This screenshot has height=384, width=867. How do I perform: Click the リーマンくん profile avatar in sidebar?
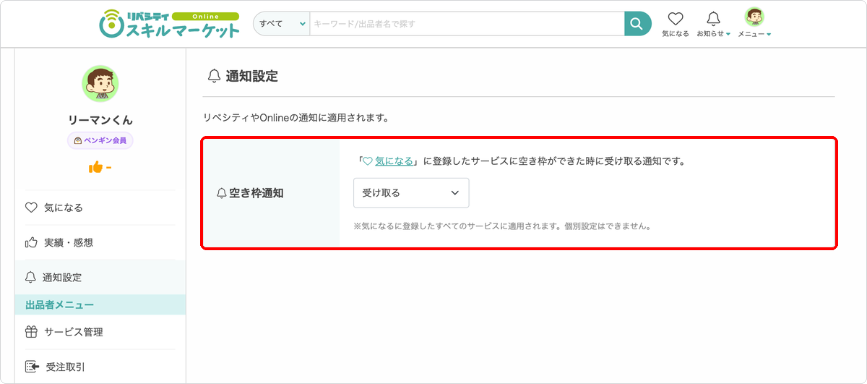(100, 84)
